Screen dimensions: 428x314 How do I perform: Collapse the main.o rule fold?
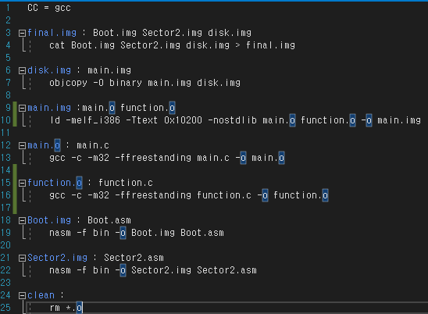[22, 145]
